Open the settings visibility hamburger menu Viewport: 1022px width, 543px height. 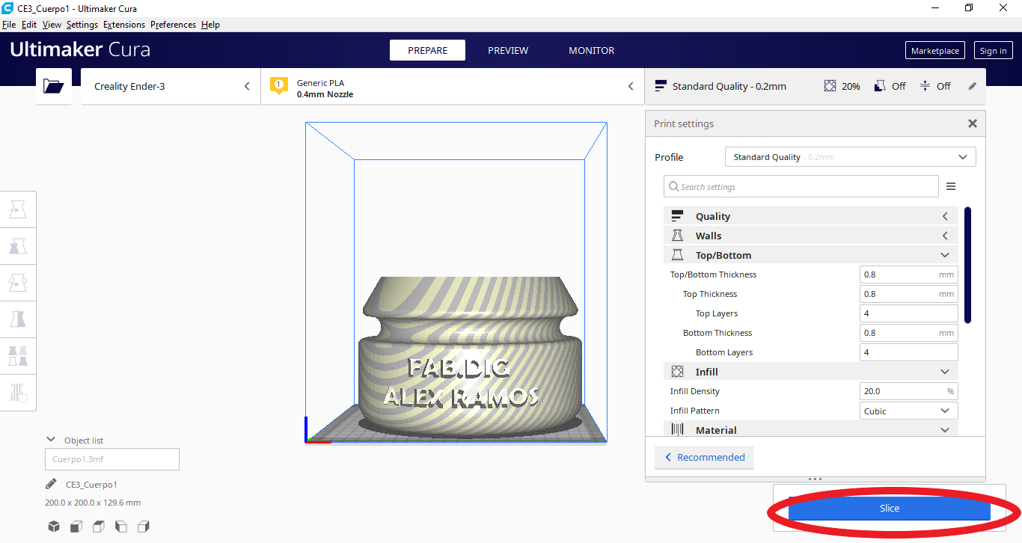951,186
